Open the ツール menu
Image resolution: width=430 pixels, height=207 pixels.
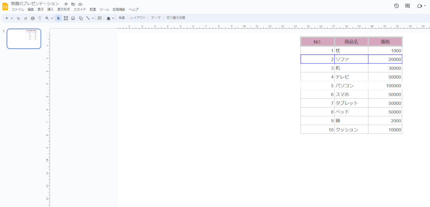[x=104, y=9]
